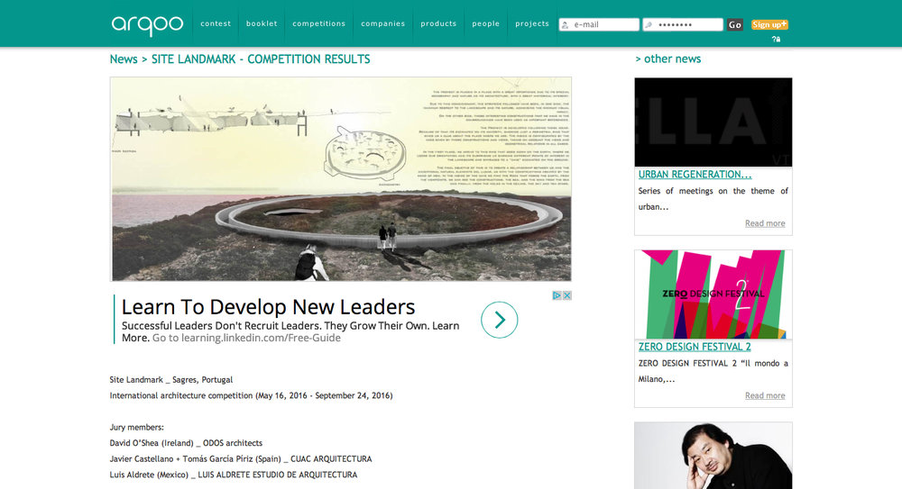
Task: Close the ad with the X icon
Action: click(567, 295)
